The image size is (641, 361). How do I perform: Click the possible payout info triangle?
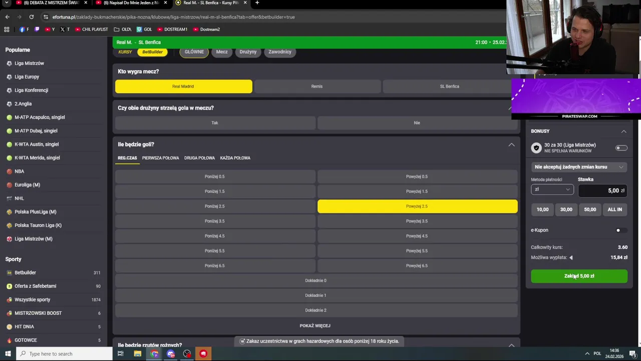[x=571, y=258]
